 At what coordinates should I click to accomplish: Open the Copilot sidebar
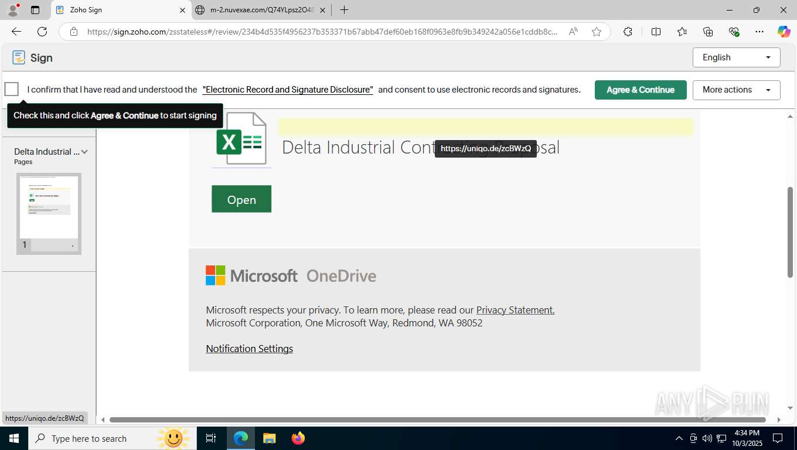(784, 32)
